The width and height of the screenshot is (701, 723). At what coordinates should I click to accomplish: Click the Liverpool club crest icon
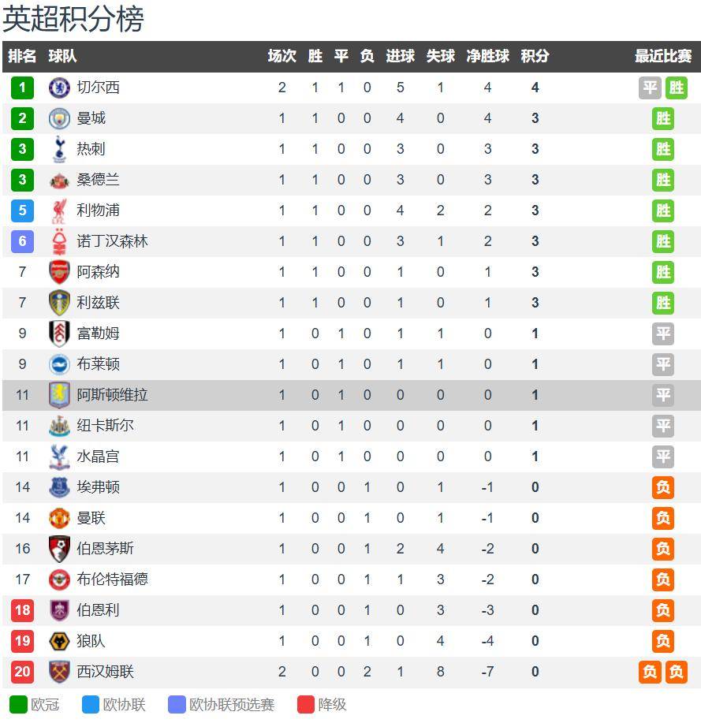59,211
